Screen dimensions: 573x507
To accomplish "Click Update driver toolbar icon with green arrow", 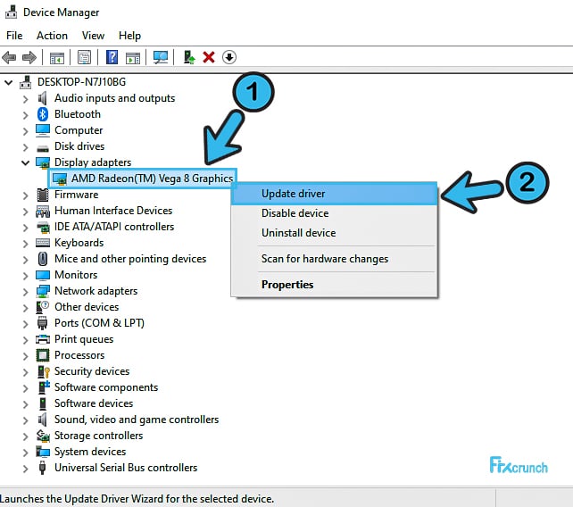I will click(x=188, y=57).
